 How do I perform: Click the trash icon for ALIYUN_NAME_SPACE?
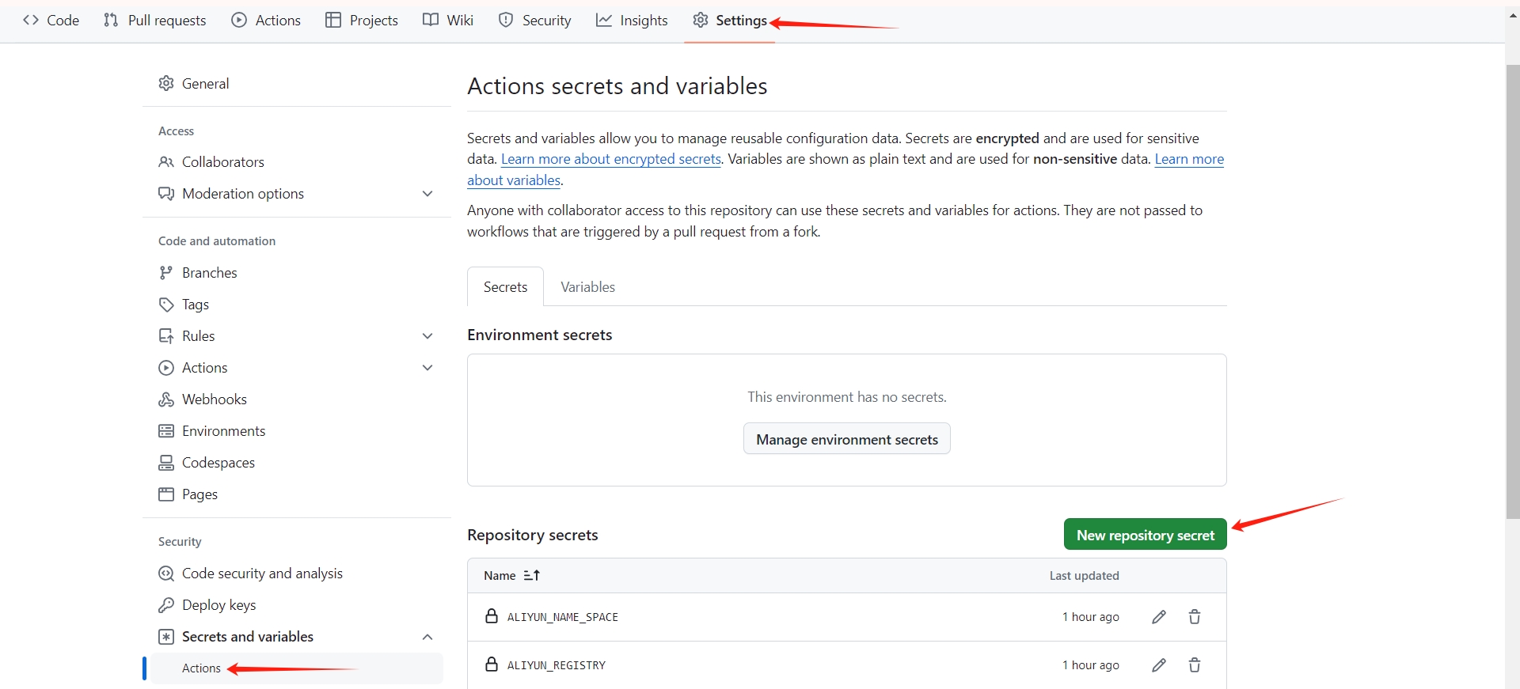point(1195,617)
